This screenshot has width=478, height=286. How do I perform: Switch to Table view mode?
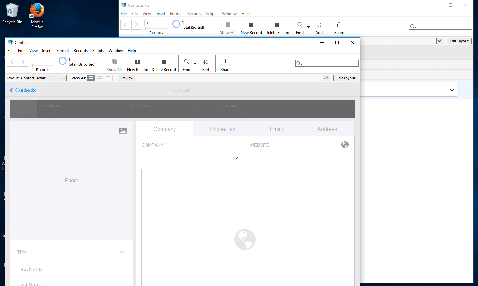pyautogui.click(x=108, y=78)
